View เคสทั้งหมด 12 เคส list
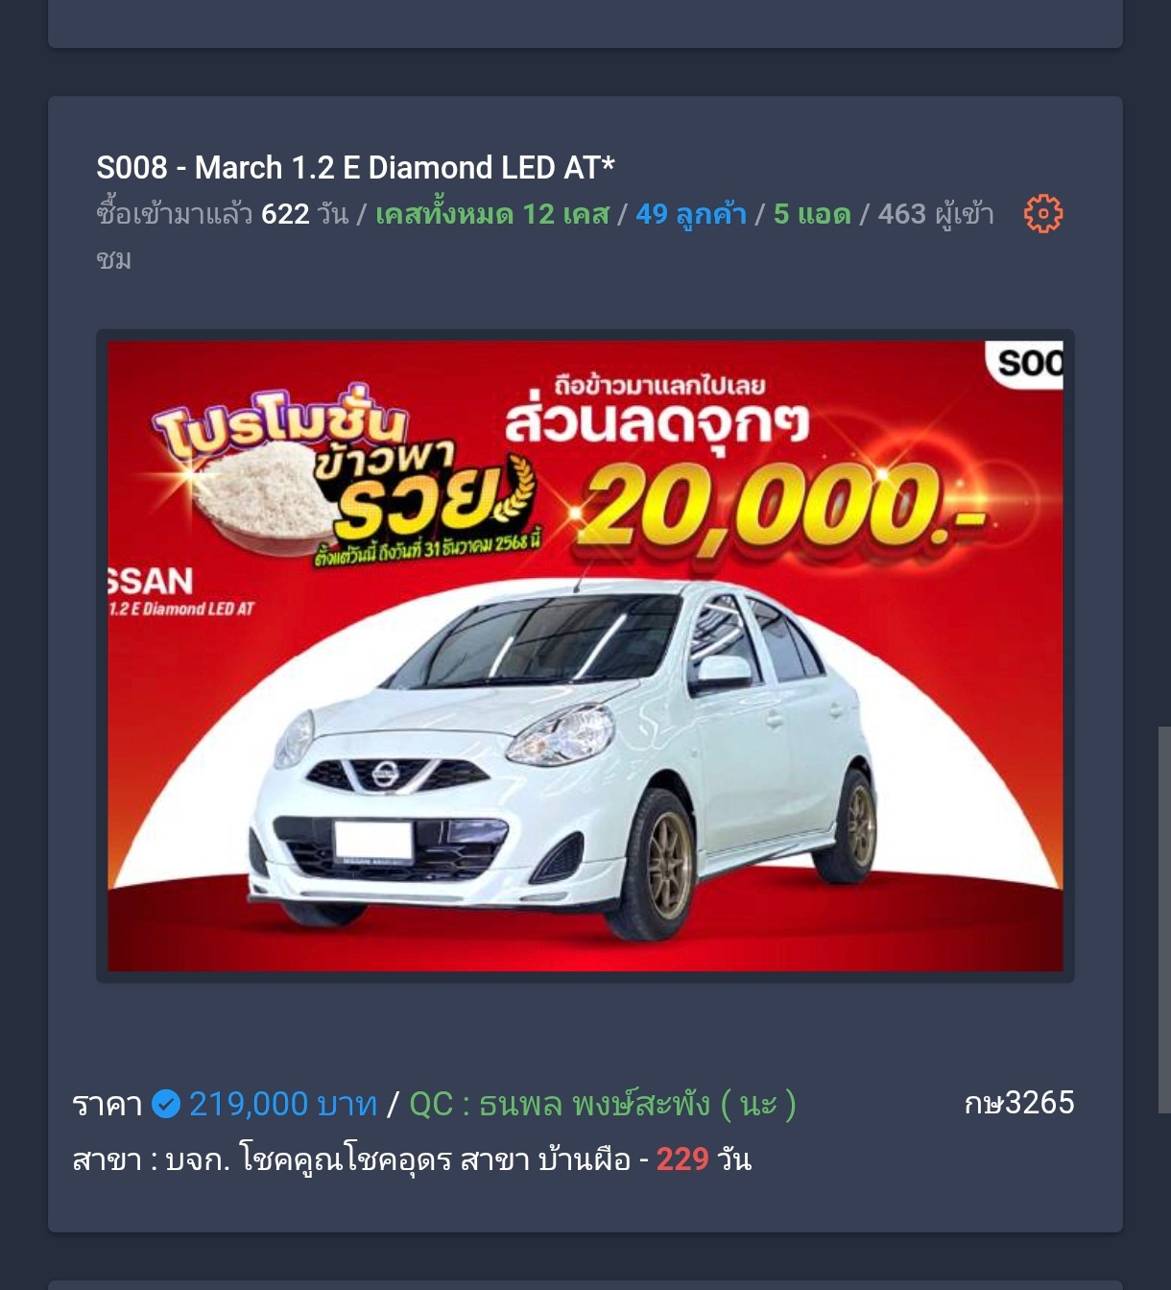The width and height of the screenshot is (1171, 1290). point(492,214)
